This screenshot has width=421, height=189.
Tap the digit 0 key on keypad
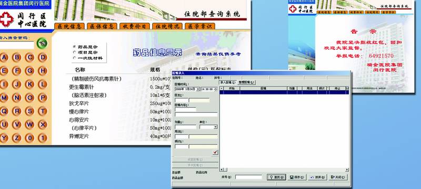click(29, 138)
